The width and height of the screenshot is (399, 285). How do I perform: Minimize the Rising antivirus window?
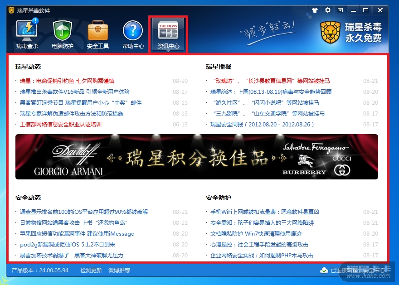point(353,10)
